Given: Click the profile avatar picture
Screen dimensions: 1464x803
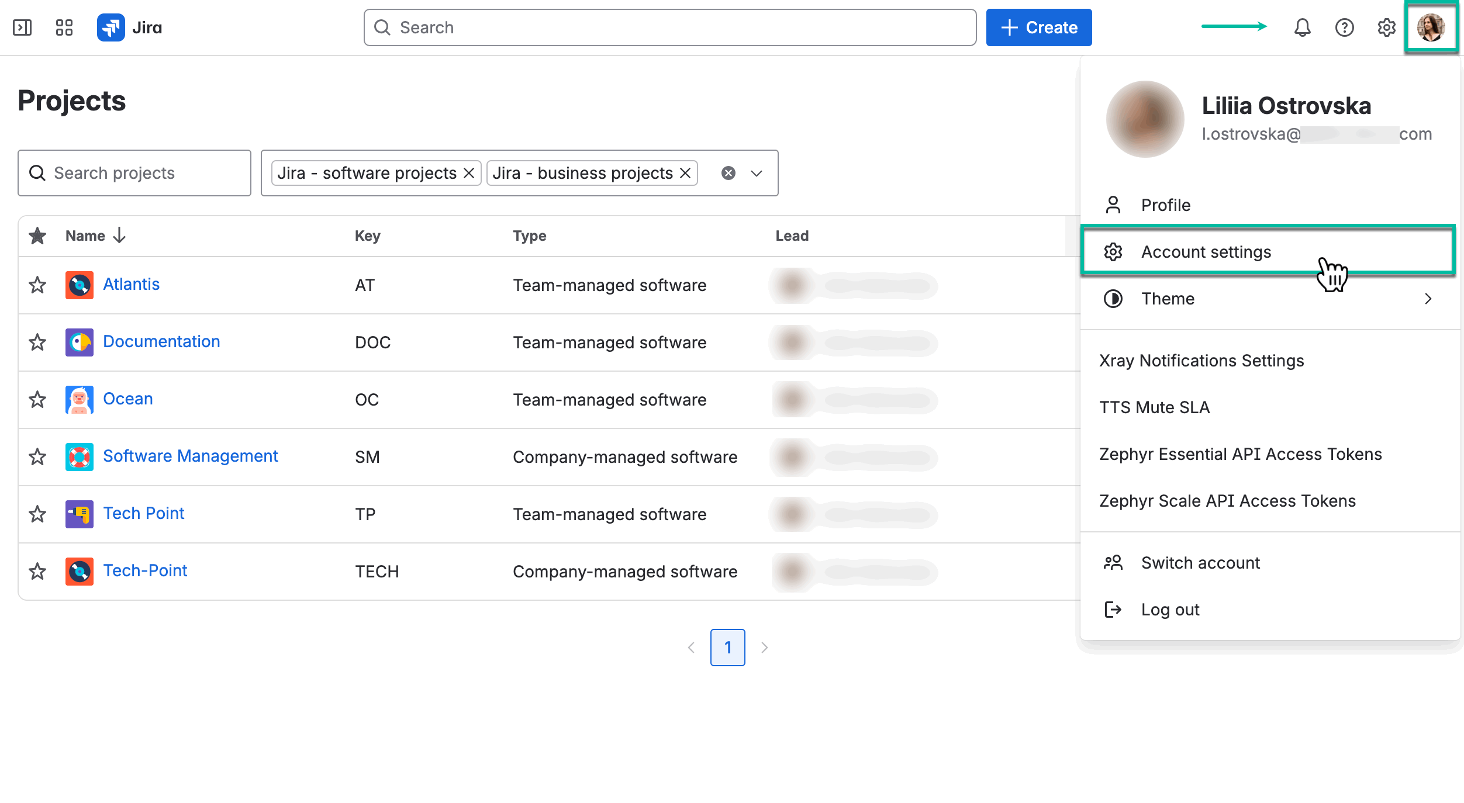Looking at the screenshot, I should [x=1432, y=27].
